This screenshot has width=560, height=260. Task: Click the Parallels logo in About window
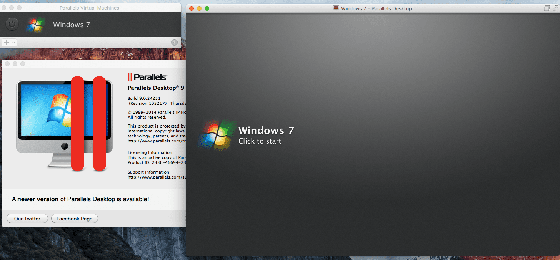pos(147,77)
